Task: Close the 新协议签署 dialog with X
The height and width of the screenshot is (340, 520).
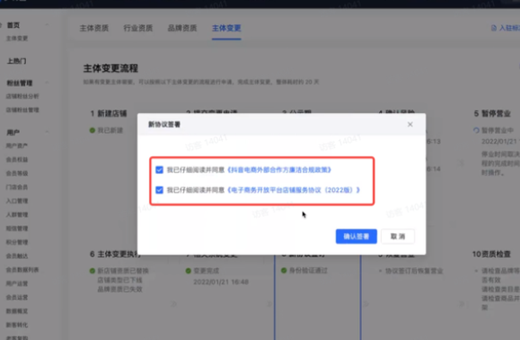Action: [410, 125]
